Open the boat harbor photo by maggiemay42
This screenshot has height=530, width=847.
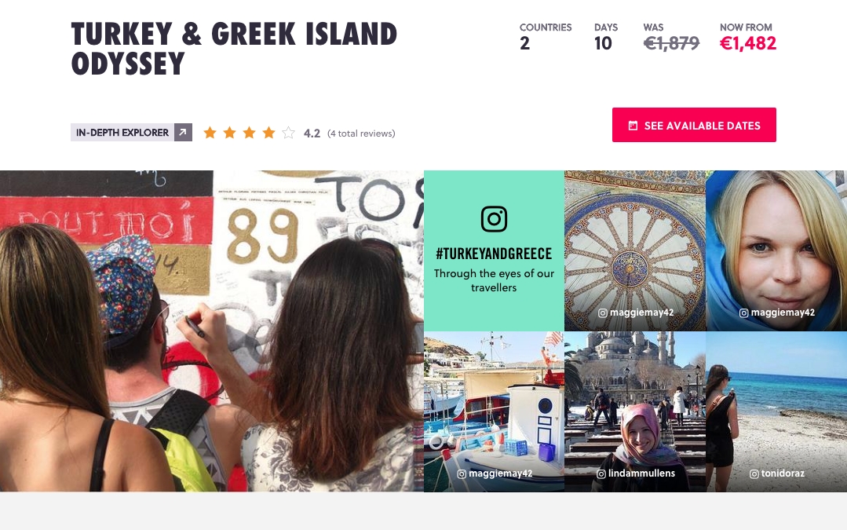point(495,411)
